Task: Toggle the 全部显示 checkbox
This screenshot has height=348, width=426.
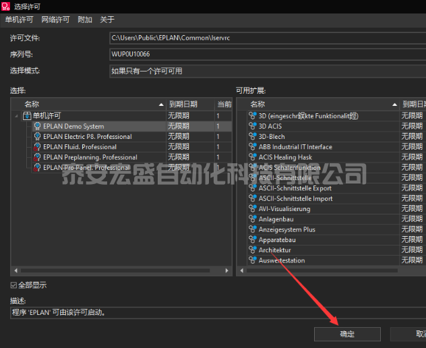Action: 14,285
